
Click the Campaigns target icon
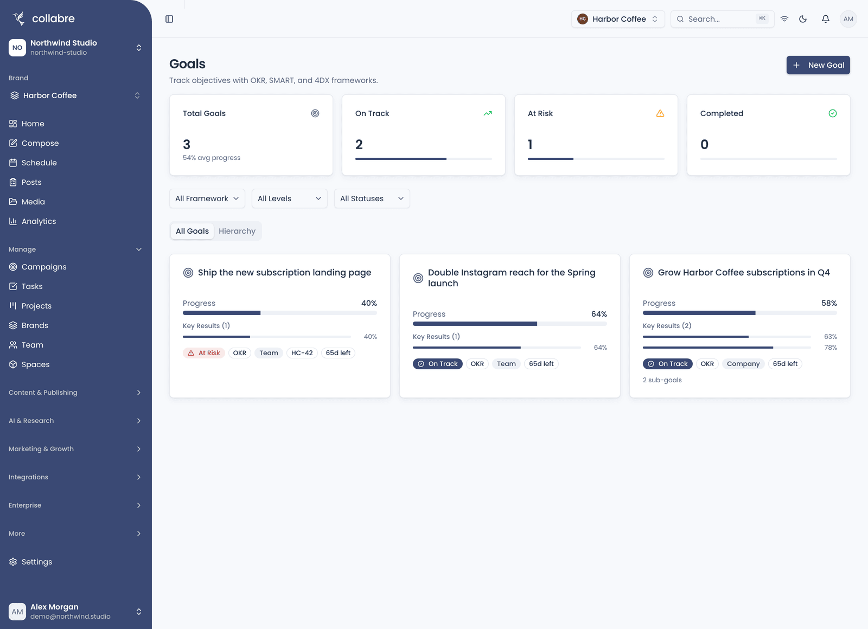click(13, 267)
